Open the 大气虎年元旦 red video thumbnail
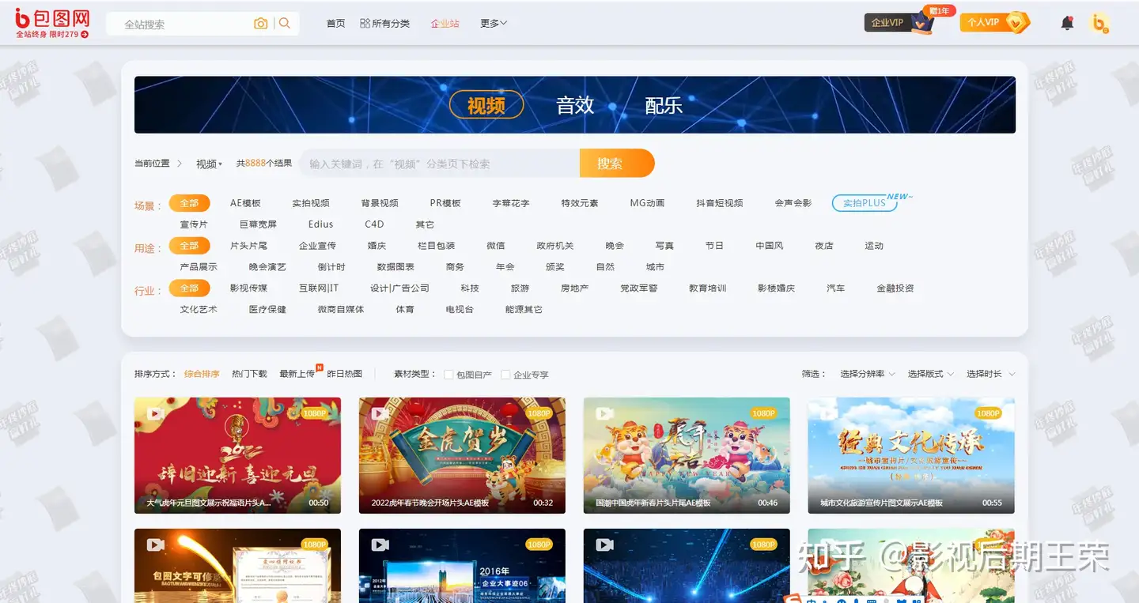Image resolution: width=1139 pixels, height=603 pixels. (x=237, y=455)
